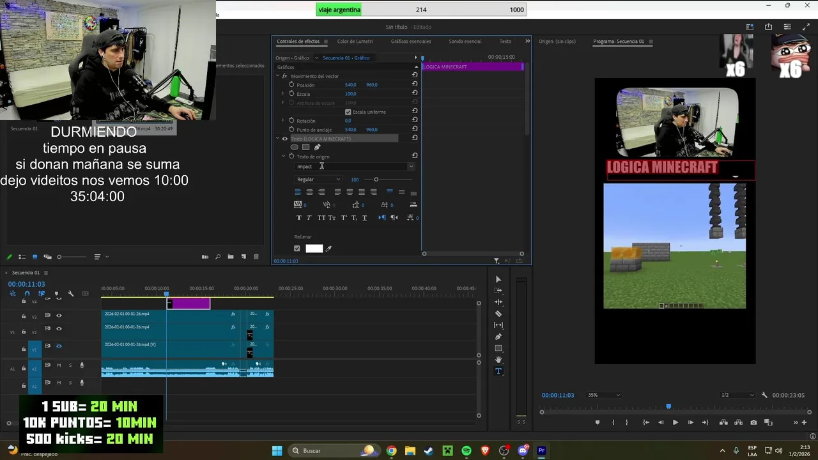
Task: Click the Program monitor playhead marker
Action: [668, 406]
